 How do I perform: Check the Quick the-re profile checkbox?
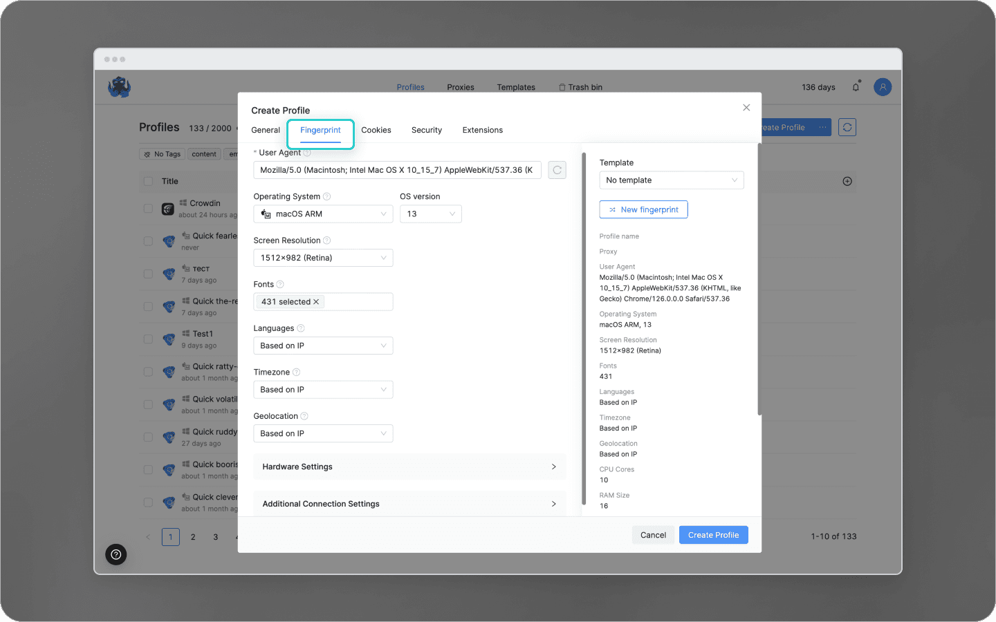tap(148, 306)
